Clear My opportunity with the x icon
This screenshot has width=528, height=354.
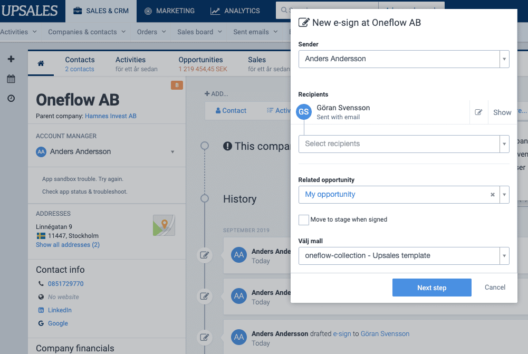[x=492, y=195]
